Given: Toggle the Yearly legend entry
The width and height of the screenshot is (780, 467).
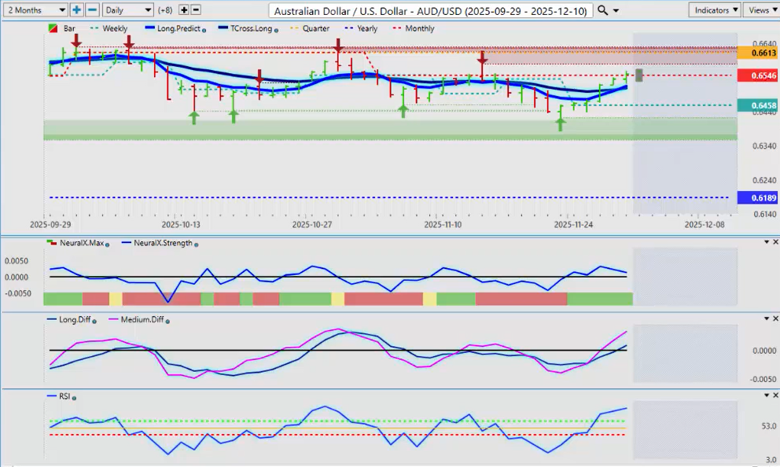Looking at the screenshot, I should [x=366, y=28].
